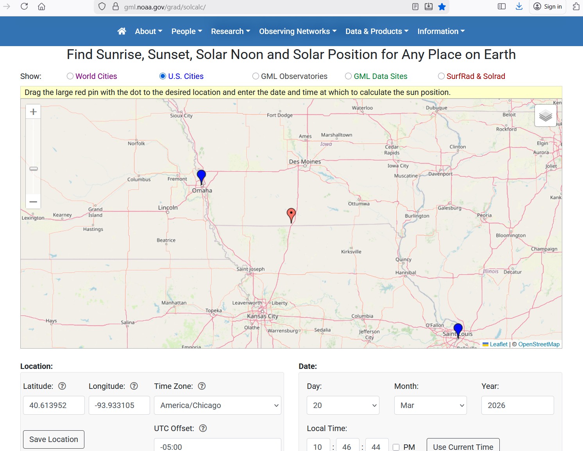The height and width of the screenshot is (451, 583).
Task: Click the NOAA home icon in navbar
Action: 122,31
